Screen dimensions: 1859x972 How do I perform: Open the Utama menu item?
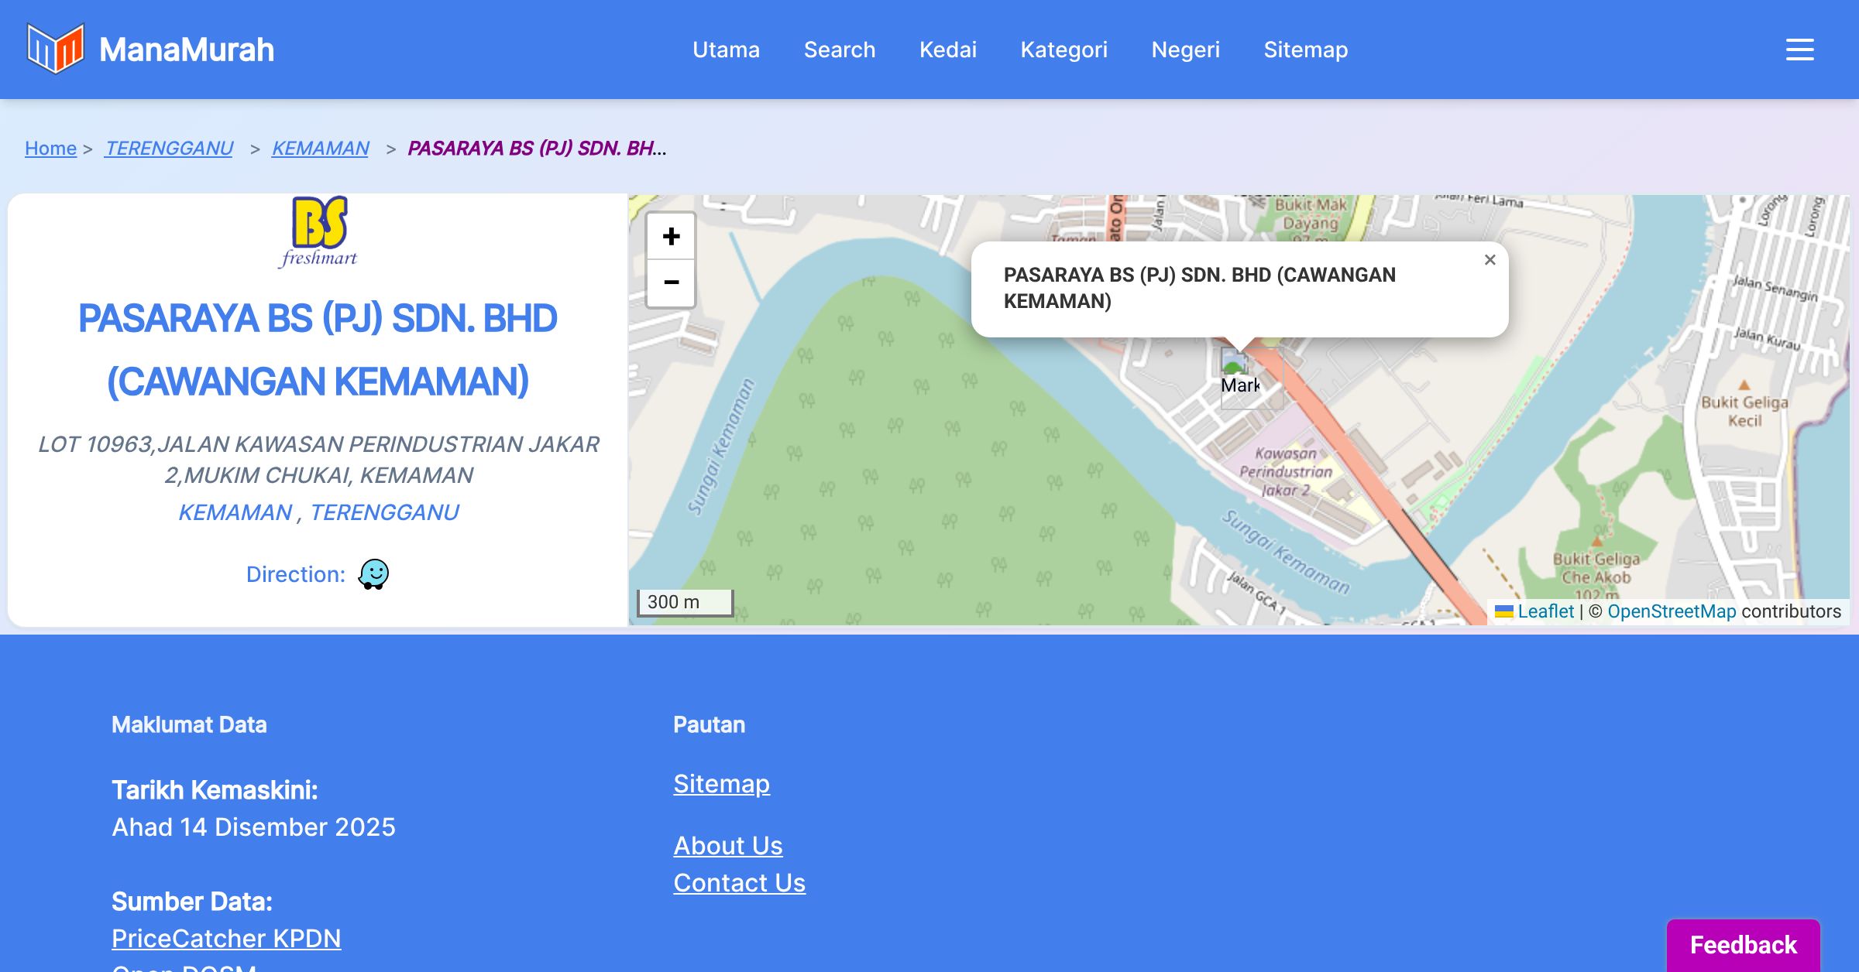[x=726, y=50]
